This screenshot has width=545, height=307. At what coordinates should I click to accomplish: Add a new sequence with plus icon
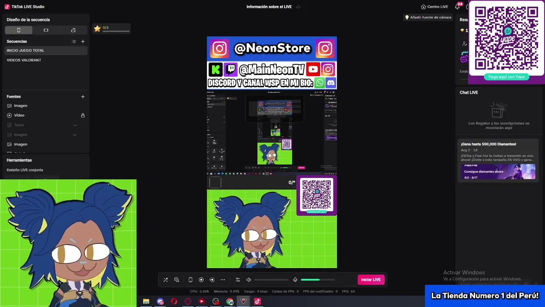pyautogui.click(x=83, y=41)
